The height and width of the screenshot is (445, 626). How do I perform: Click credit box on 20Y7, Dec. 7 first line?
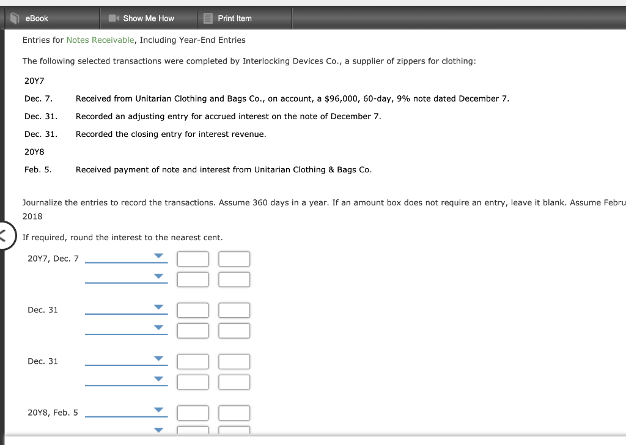(234, 259)
